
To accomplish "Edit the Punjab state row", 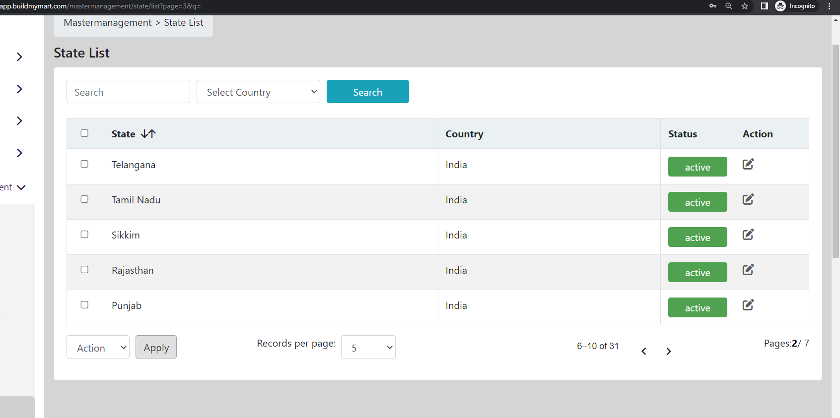I will 748,305.
